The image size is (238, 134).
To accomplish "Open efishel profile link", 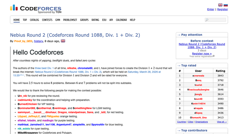I will pyautogui.click(x=22, y=121).
